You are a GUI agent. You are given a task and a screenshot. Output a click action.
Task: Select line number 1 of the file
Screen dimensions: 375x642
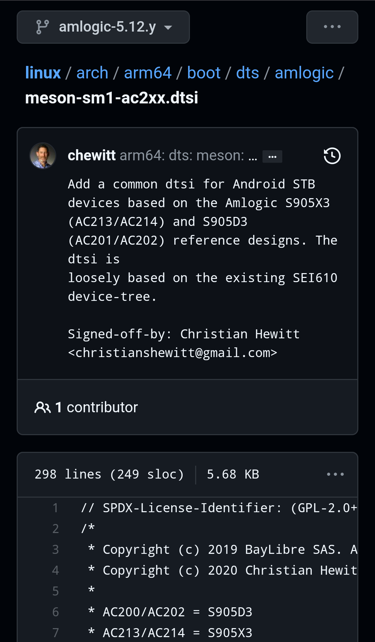coord(55,508)
